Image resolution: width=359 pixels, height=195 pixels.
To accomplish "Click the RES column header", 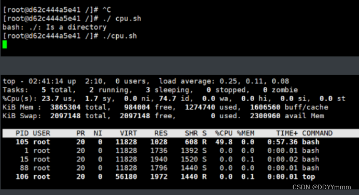I will 161,133.
